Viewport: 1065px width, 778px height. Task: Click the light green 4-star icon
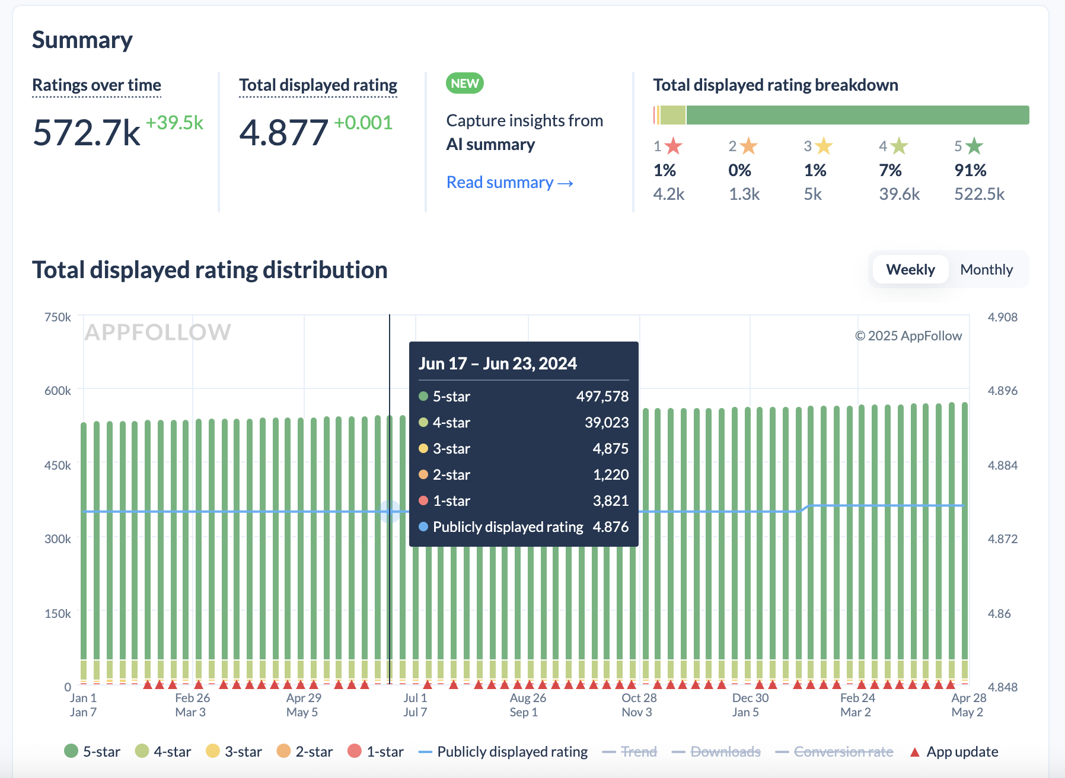pos(899,146)
